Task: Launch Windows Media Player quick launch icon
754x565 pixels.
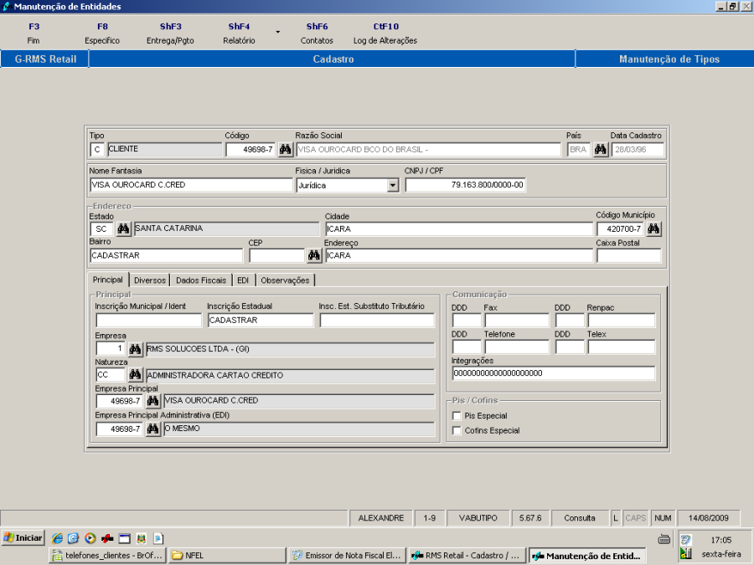Action: [90, 538]
